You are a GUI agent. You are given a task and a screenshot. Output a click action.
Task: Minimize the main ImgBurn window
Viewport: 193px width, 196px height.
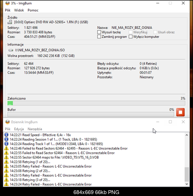pyautogui.click(x=157, y=3)
